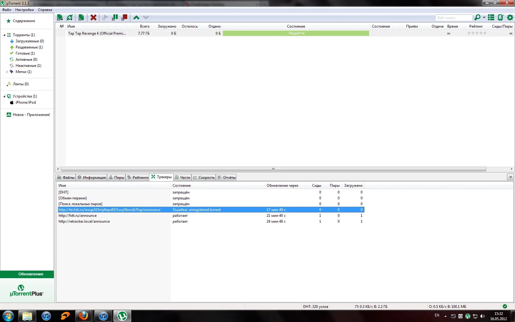Select Содержимое in the sidebar
515x322 pixels.
24,21
